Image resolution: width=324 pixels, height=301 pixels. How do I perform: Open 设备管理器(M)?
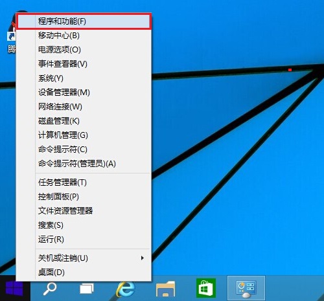pyautogui.click(x=84, y=93)
